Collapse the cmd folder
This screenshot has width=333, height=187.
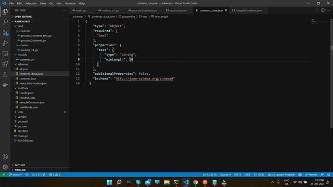40,26
